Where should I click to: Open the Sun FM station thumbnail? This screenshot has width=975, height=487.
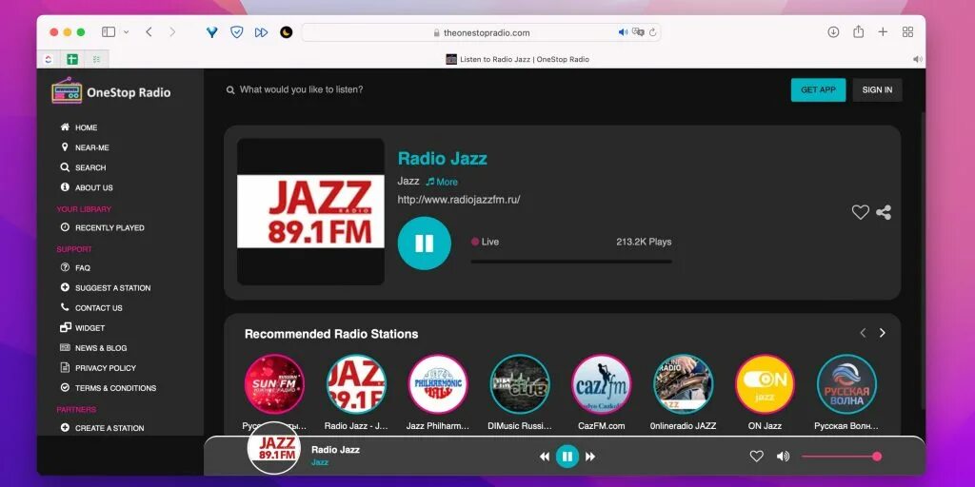coord(274,384)
